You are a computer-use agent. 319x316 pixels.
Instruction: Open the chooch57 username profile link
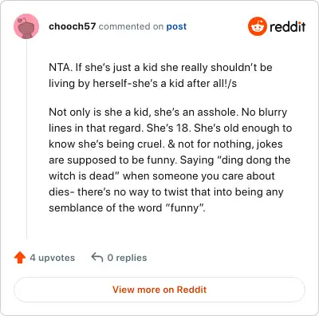pos(72,26)
